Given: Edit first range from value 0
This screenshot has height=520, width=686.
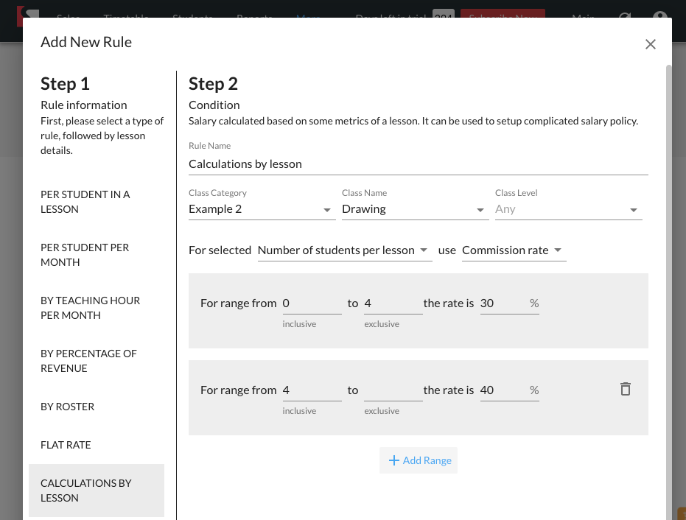Looking at the screenshot, I should (312, 303).
